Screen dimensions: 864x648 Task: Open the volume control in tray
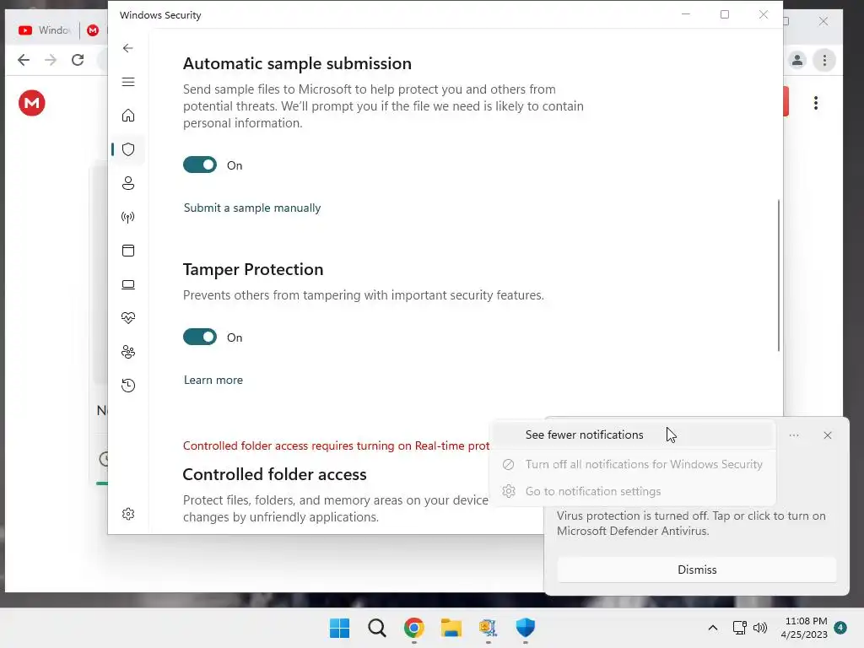pyautogui.click(x=760, y=628)
